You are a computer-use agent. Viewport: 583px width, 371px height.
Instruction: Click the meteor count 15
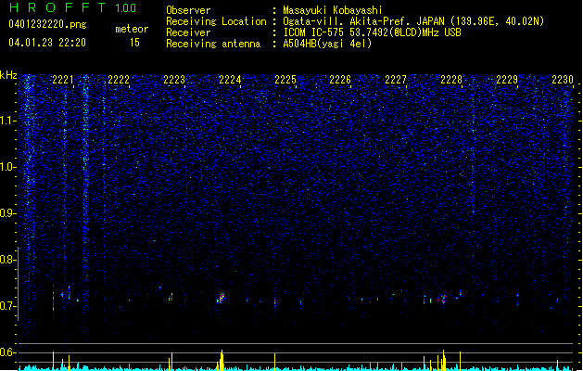(x=134, y=43)
